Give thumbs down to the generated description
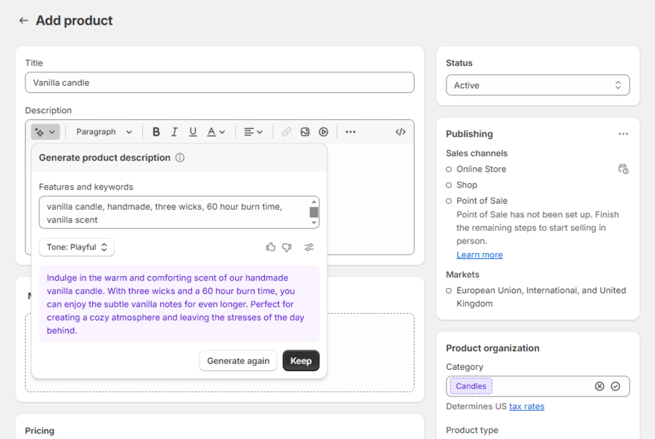The width and height of the screenshot is (655, 439). [x=289, y=247]
